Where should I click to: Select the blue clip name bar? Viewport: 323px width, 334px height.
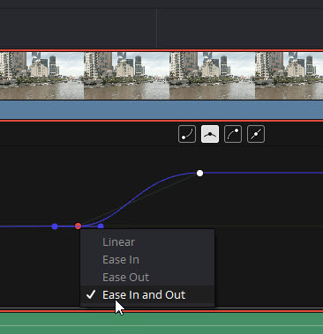pyautogui.click(x=161, y=110)
